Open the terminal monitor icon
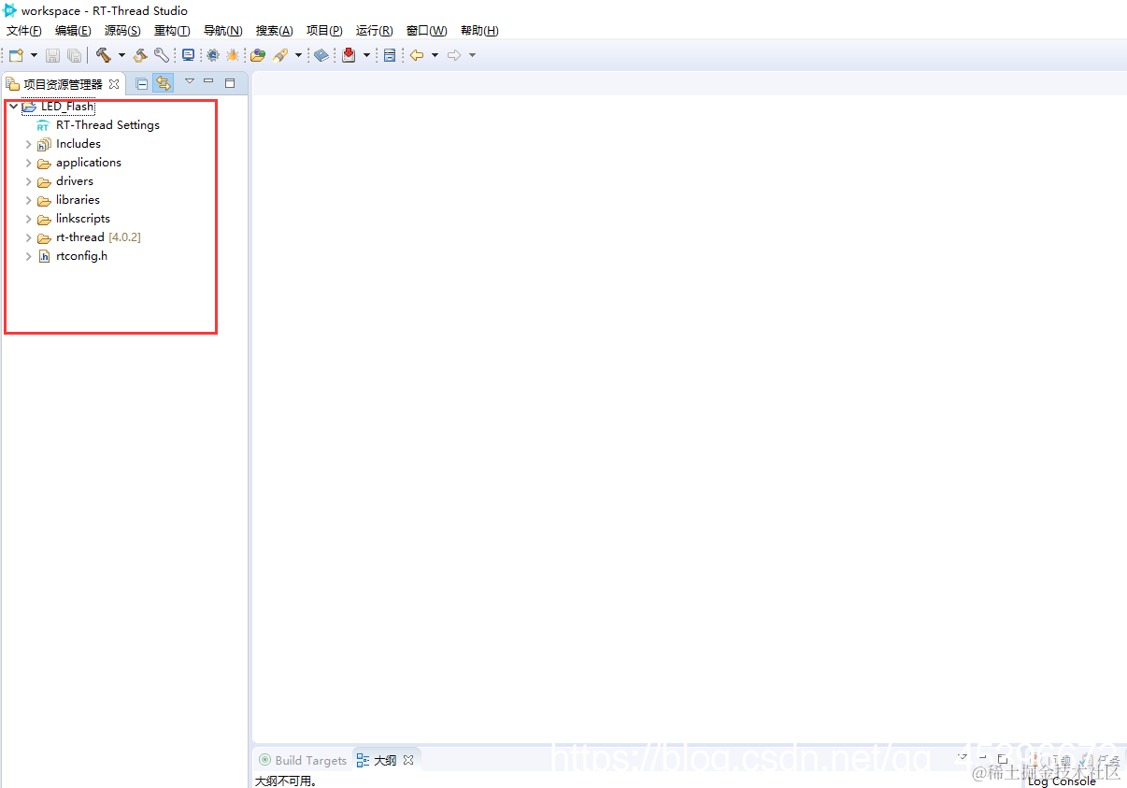Screen dimensions: 1127x788 point(188,56)
